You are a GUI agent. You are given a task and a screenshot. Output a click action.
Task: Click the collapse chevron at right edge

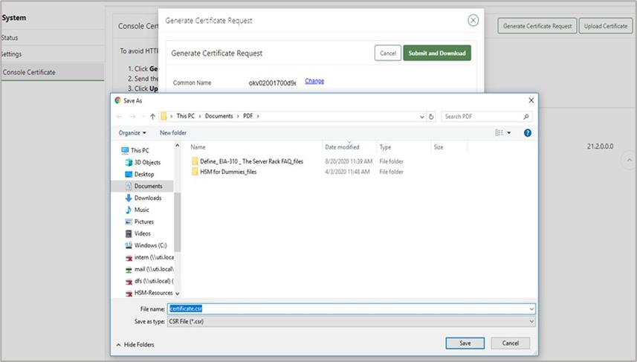pos(630,160)
